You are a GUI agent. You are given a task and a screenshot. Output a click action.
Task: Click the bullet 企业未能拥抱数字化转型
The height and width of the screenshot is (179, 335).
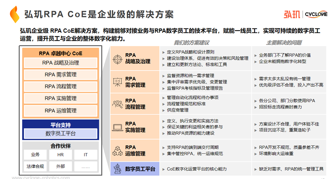pos(283,61)
